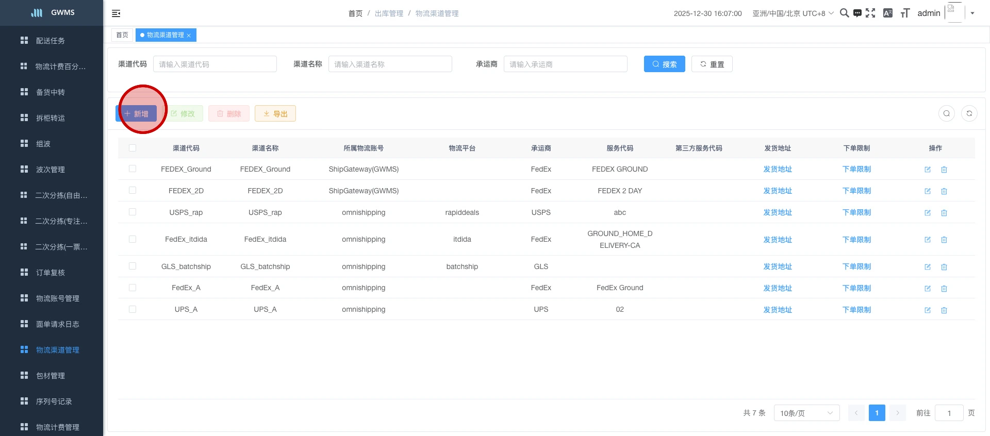990x436 pixels.
Task: Check the FEDEX_Ground row checkbox
Action: (133, 169)
